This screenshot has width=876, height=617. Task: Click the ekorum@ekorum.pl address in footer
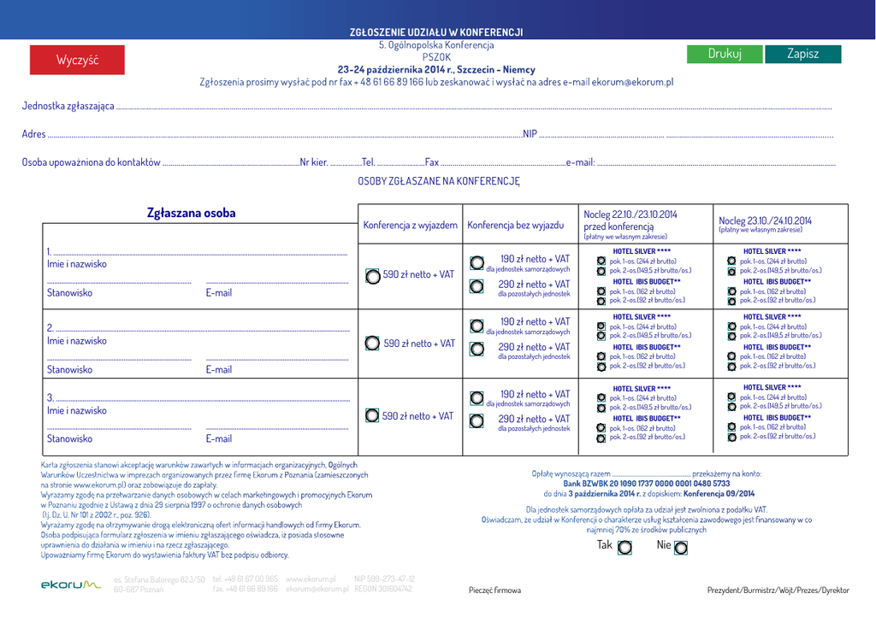coord(317,590)
